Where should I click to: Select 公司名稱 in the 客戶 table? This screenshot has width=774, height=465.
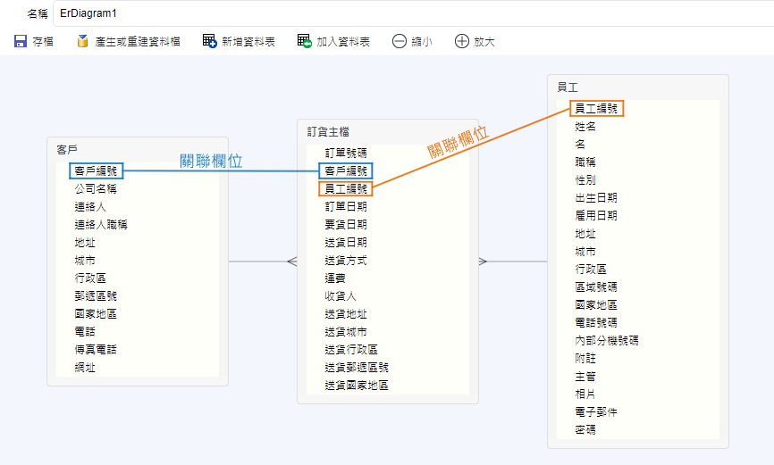(x=96, y=189)
